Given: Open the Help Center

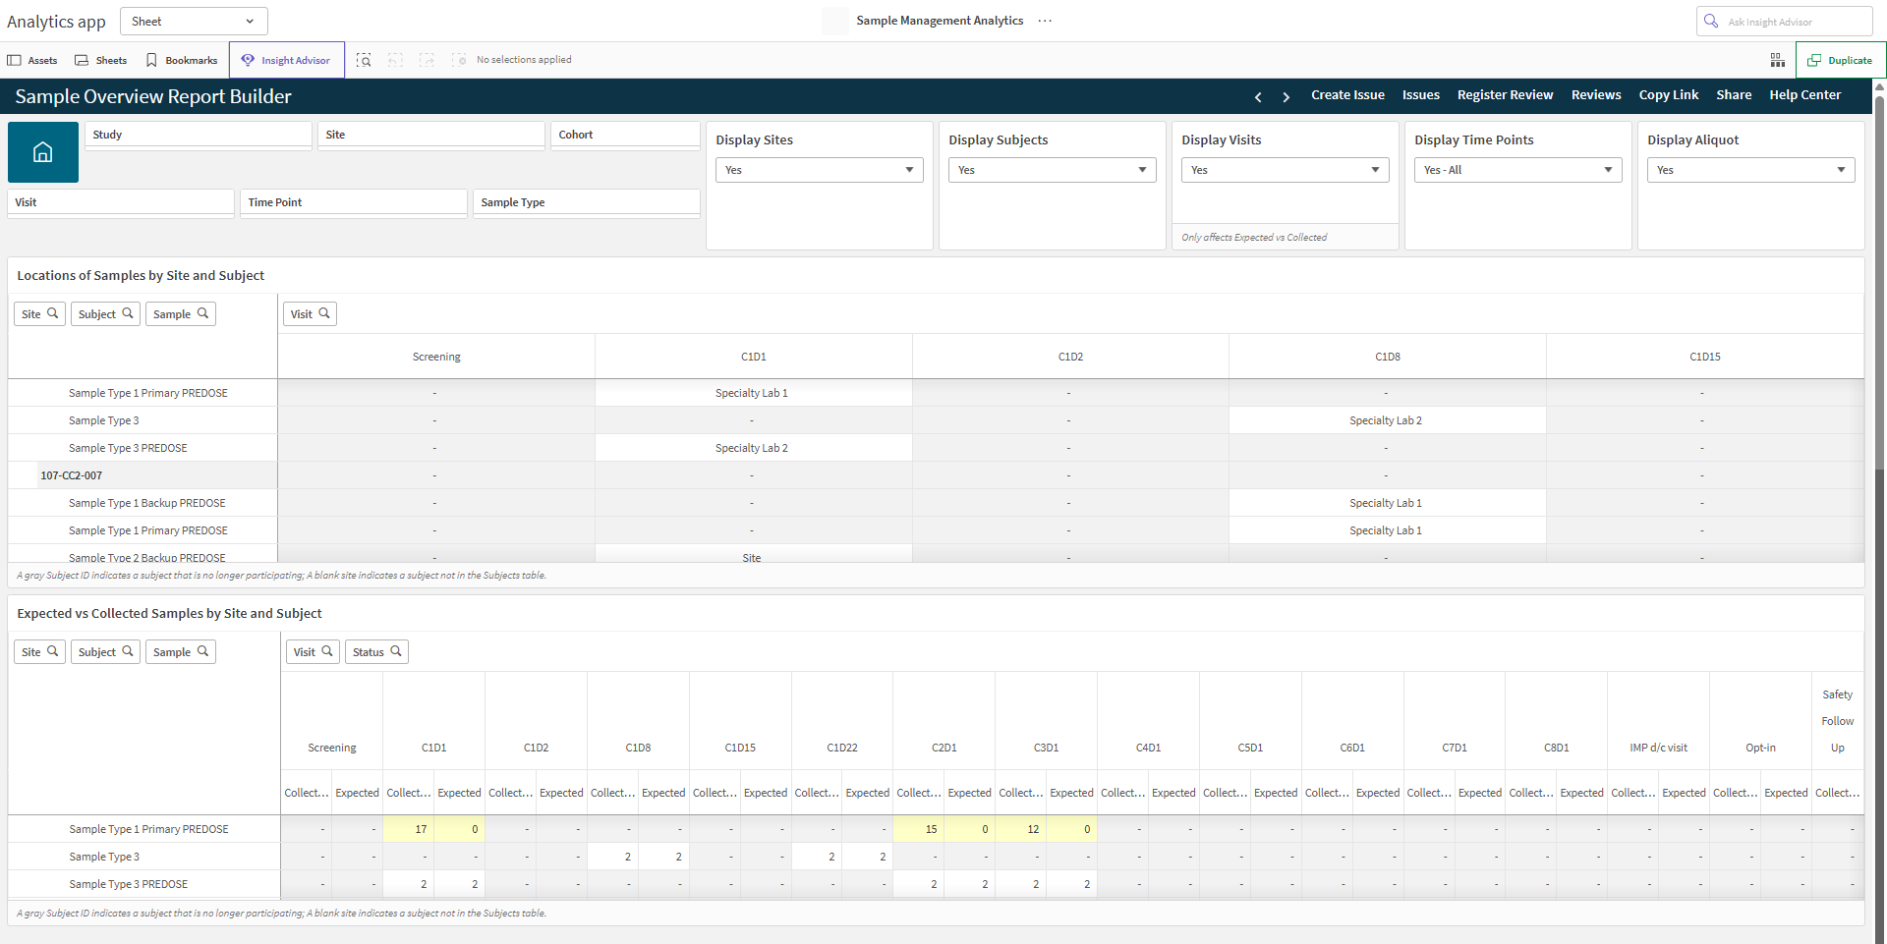Looking at the screenshot, I should (1804, 95).
